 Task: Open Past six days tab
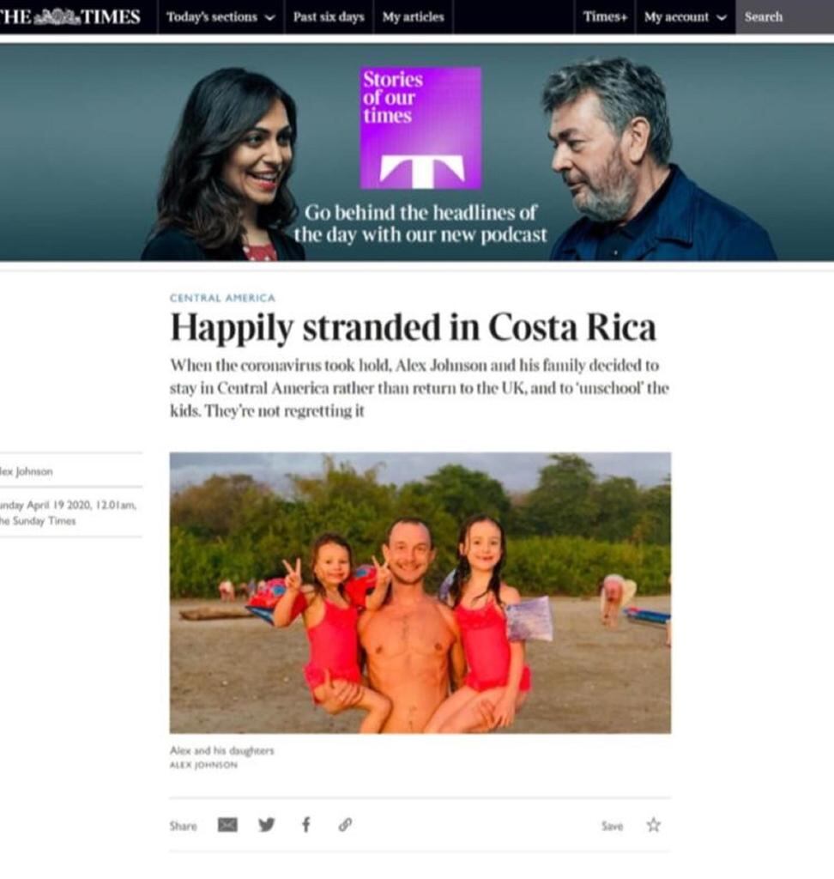click(329, 17)
